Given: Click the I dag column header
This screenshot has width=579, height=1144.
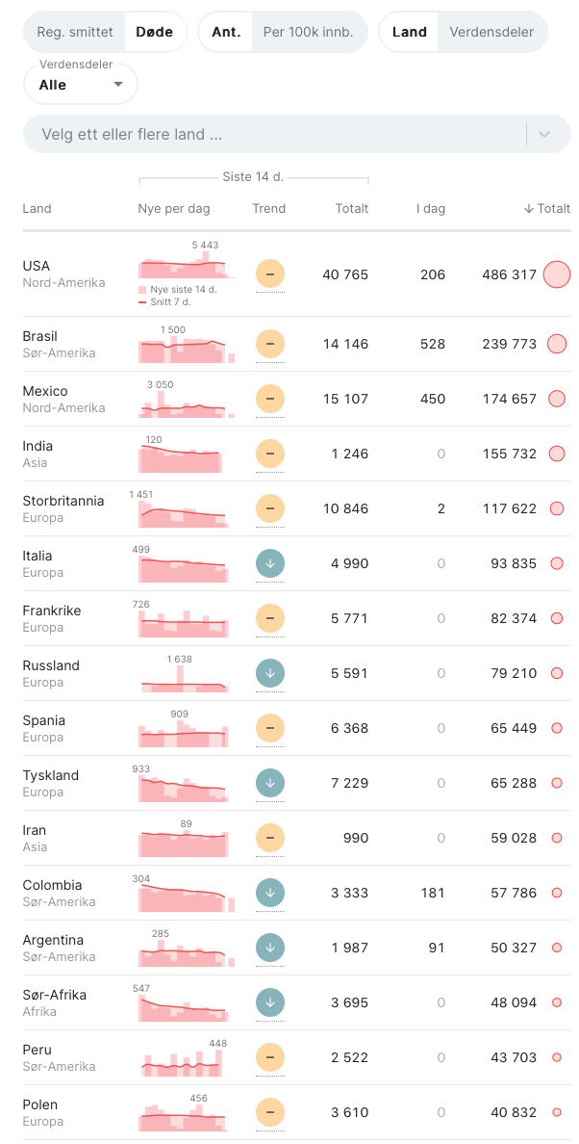Looking at the screenshot, I should (x=431, y=208).
